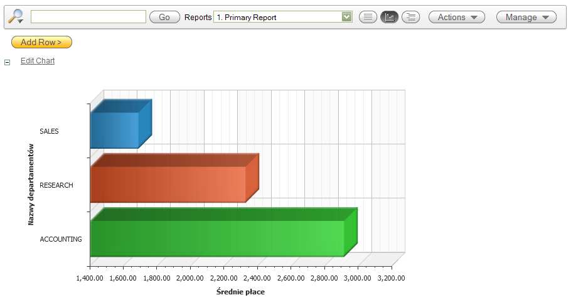Click the orange RESEARCH bar
Image resolution: width=571 pixels, height=300 pixels.
(x=174, y=178)
